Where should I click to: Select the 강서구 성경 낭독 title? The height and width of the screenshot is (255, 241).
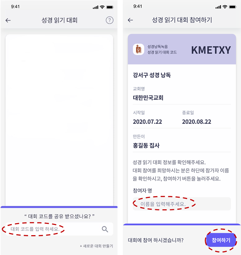click(x=152, y=75)
